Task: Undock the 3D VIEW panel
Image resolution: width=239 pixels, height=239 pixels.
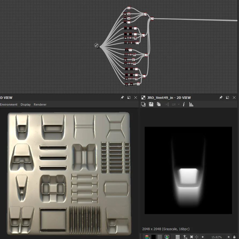Action: 129,98
